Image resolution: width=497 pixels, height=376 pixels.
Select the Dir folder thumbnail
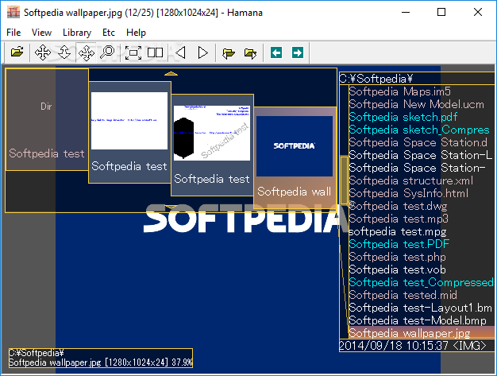pyautogui.click(x=47, y=119)
